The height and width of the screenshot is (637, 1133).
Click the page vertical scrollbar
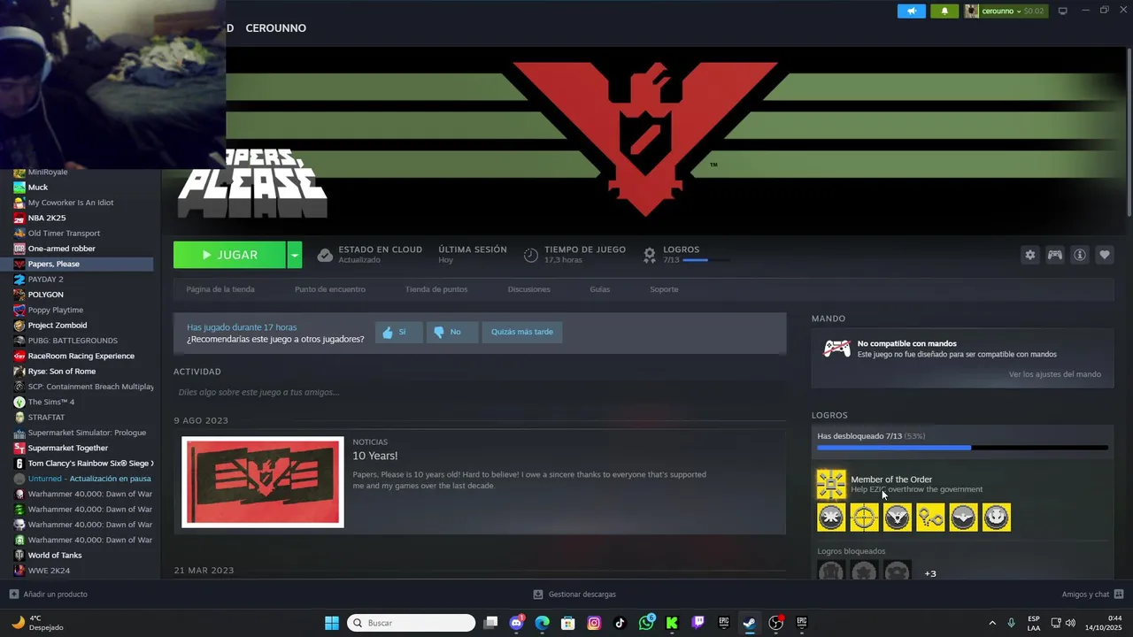pos(1129,131)
